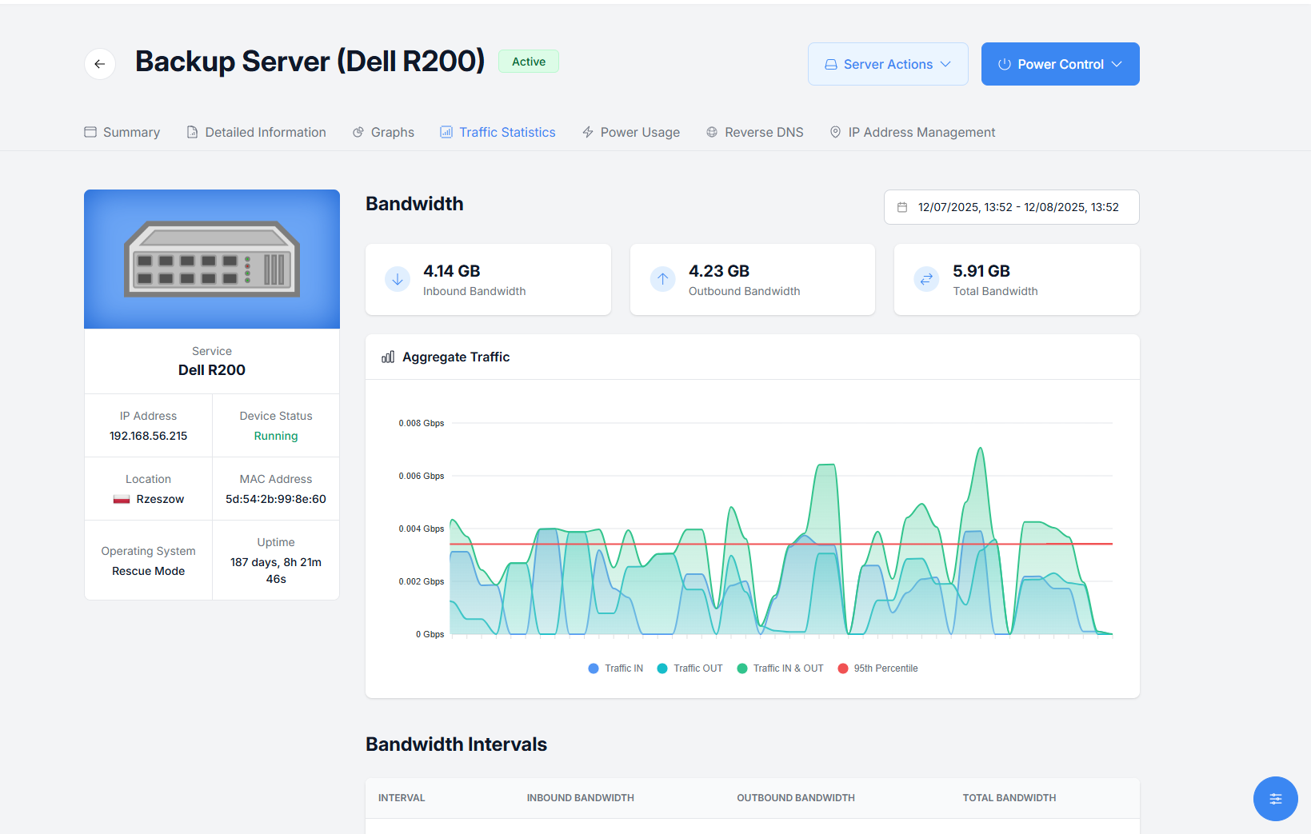
Task: Toggle 95th Percentile legend series
Action: coord(877,668)
